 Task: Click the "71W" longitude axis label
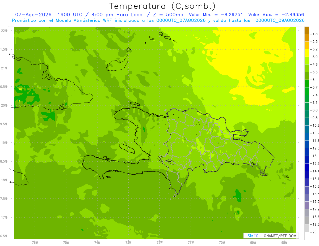click(x=191, y=243)
